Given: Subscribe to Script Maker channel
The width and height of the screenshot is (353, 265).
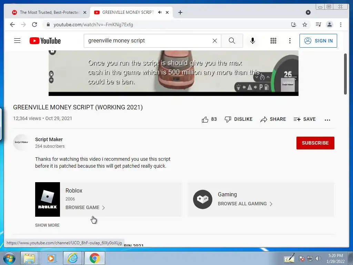Looking at the screenshot, I should 315,143.
